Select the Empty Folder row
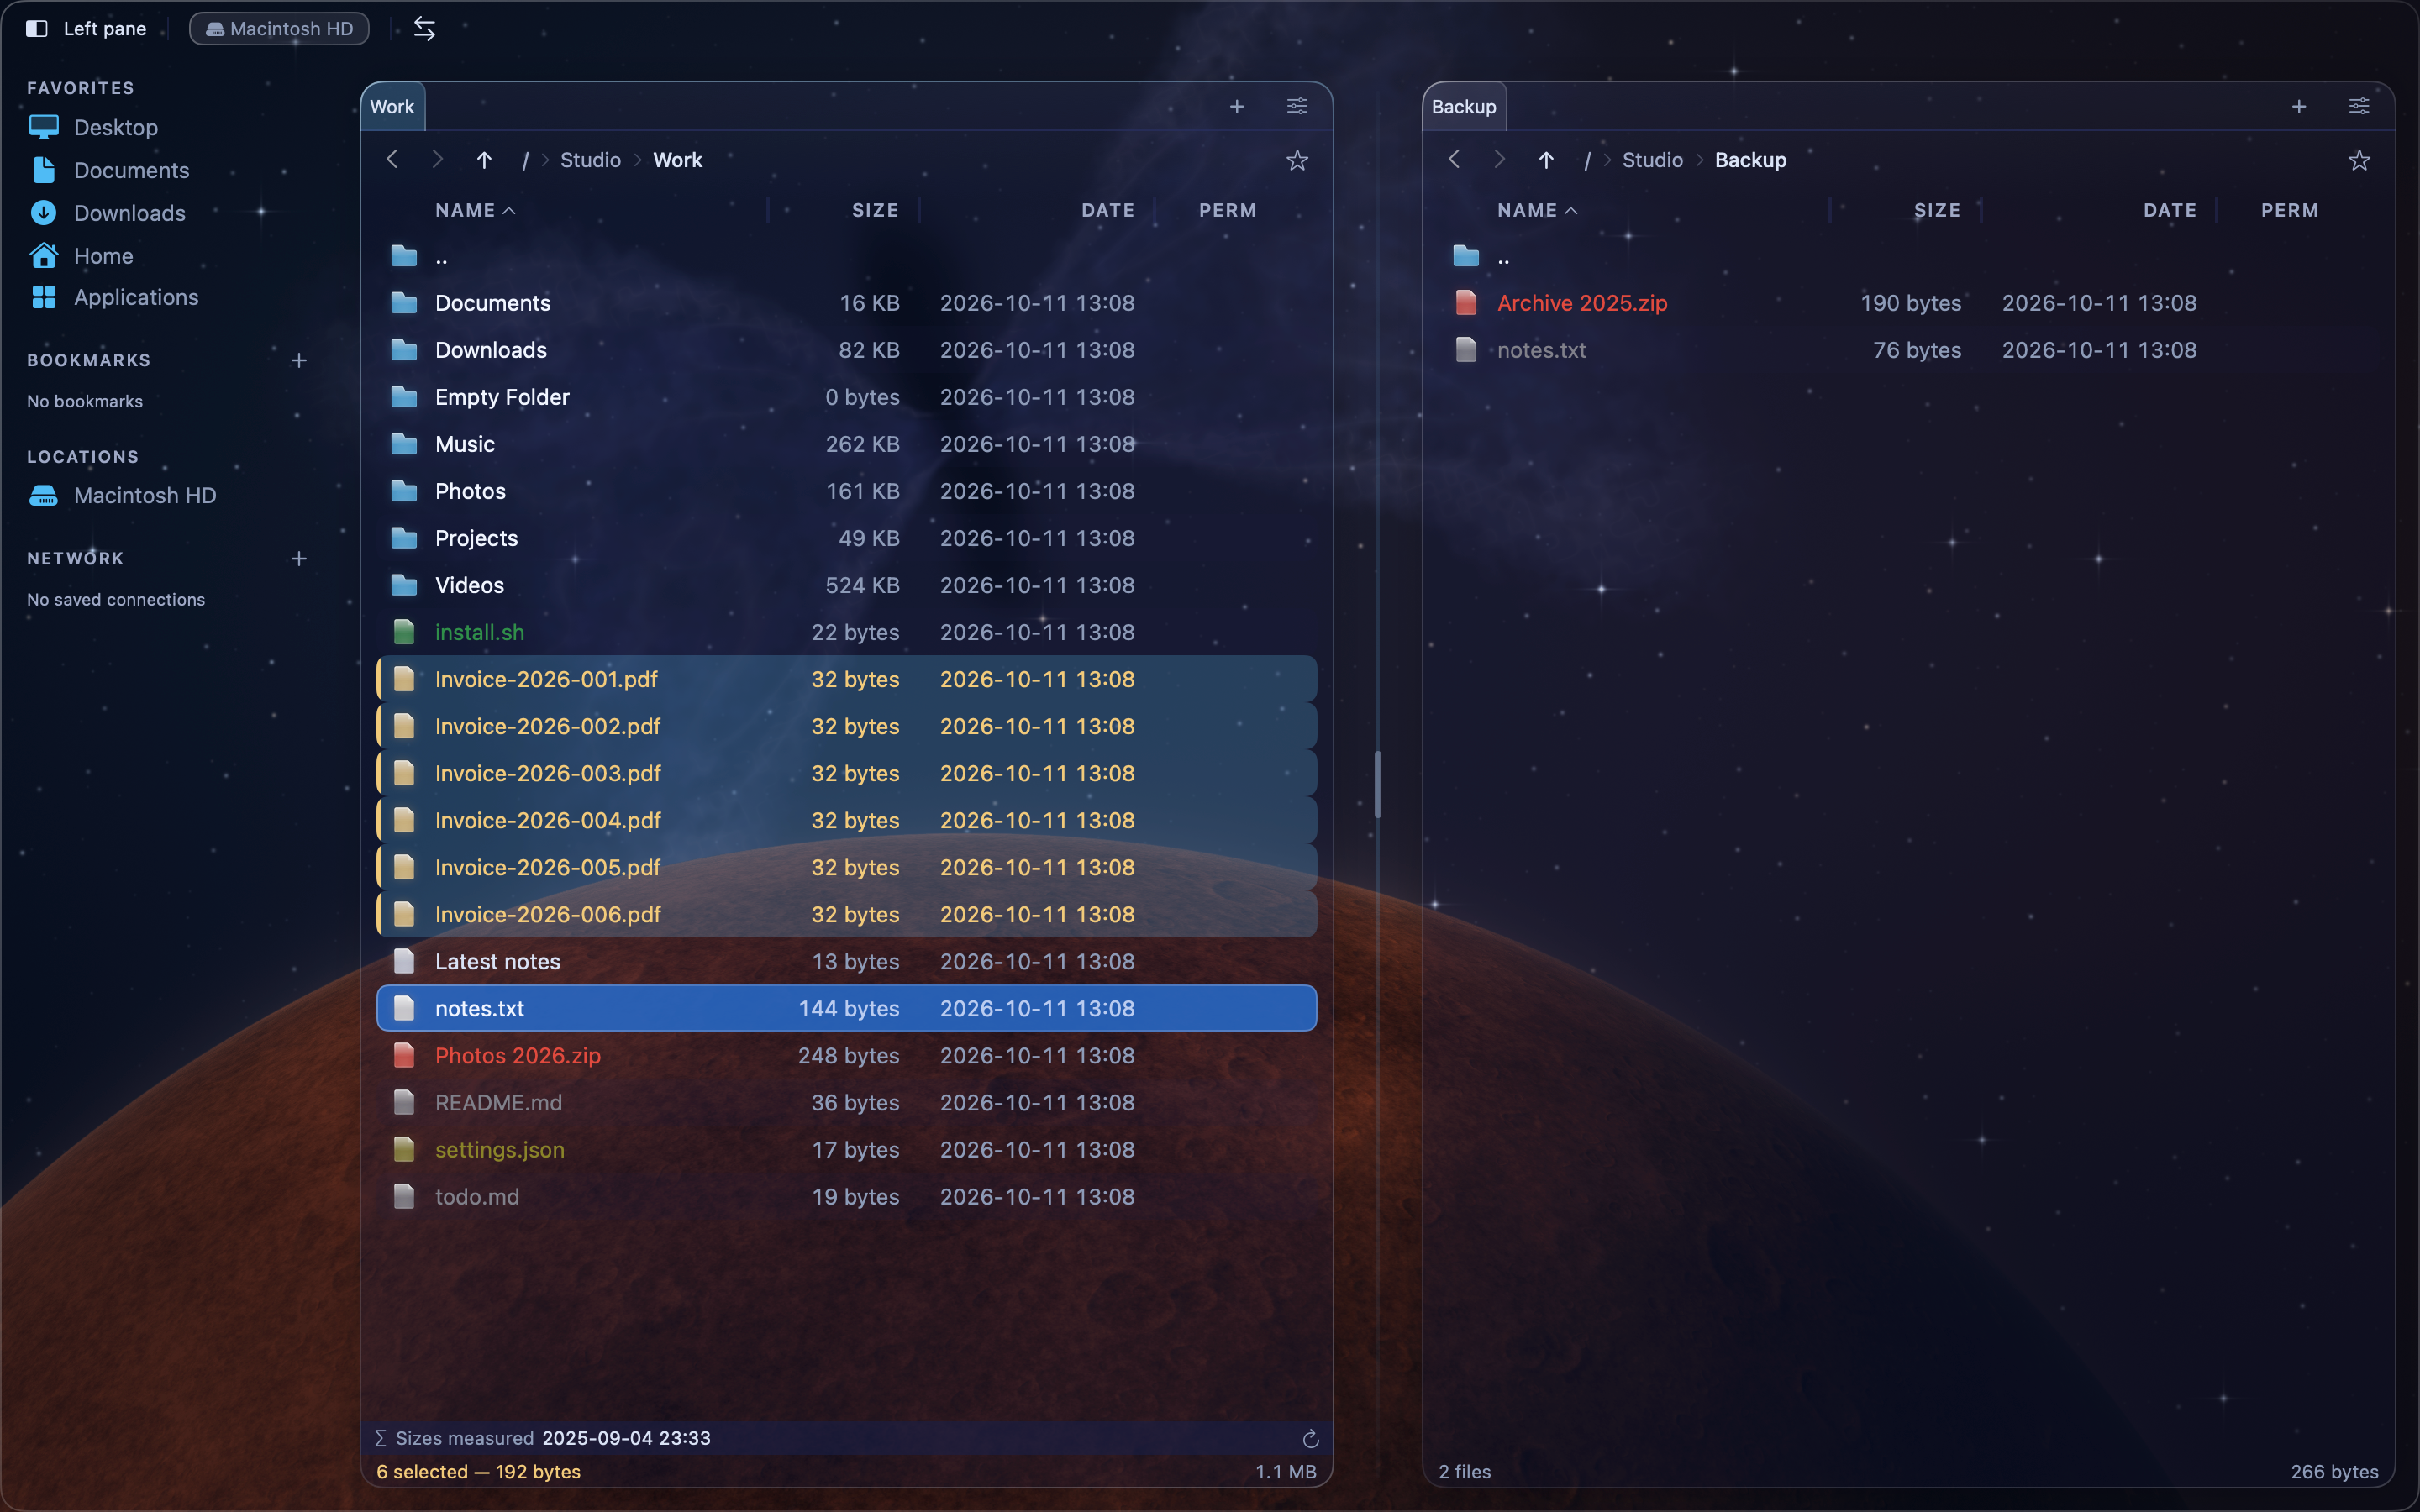The width and height of the screenshot is (2420, 1512). (x=846, y=397)
